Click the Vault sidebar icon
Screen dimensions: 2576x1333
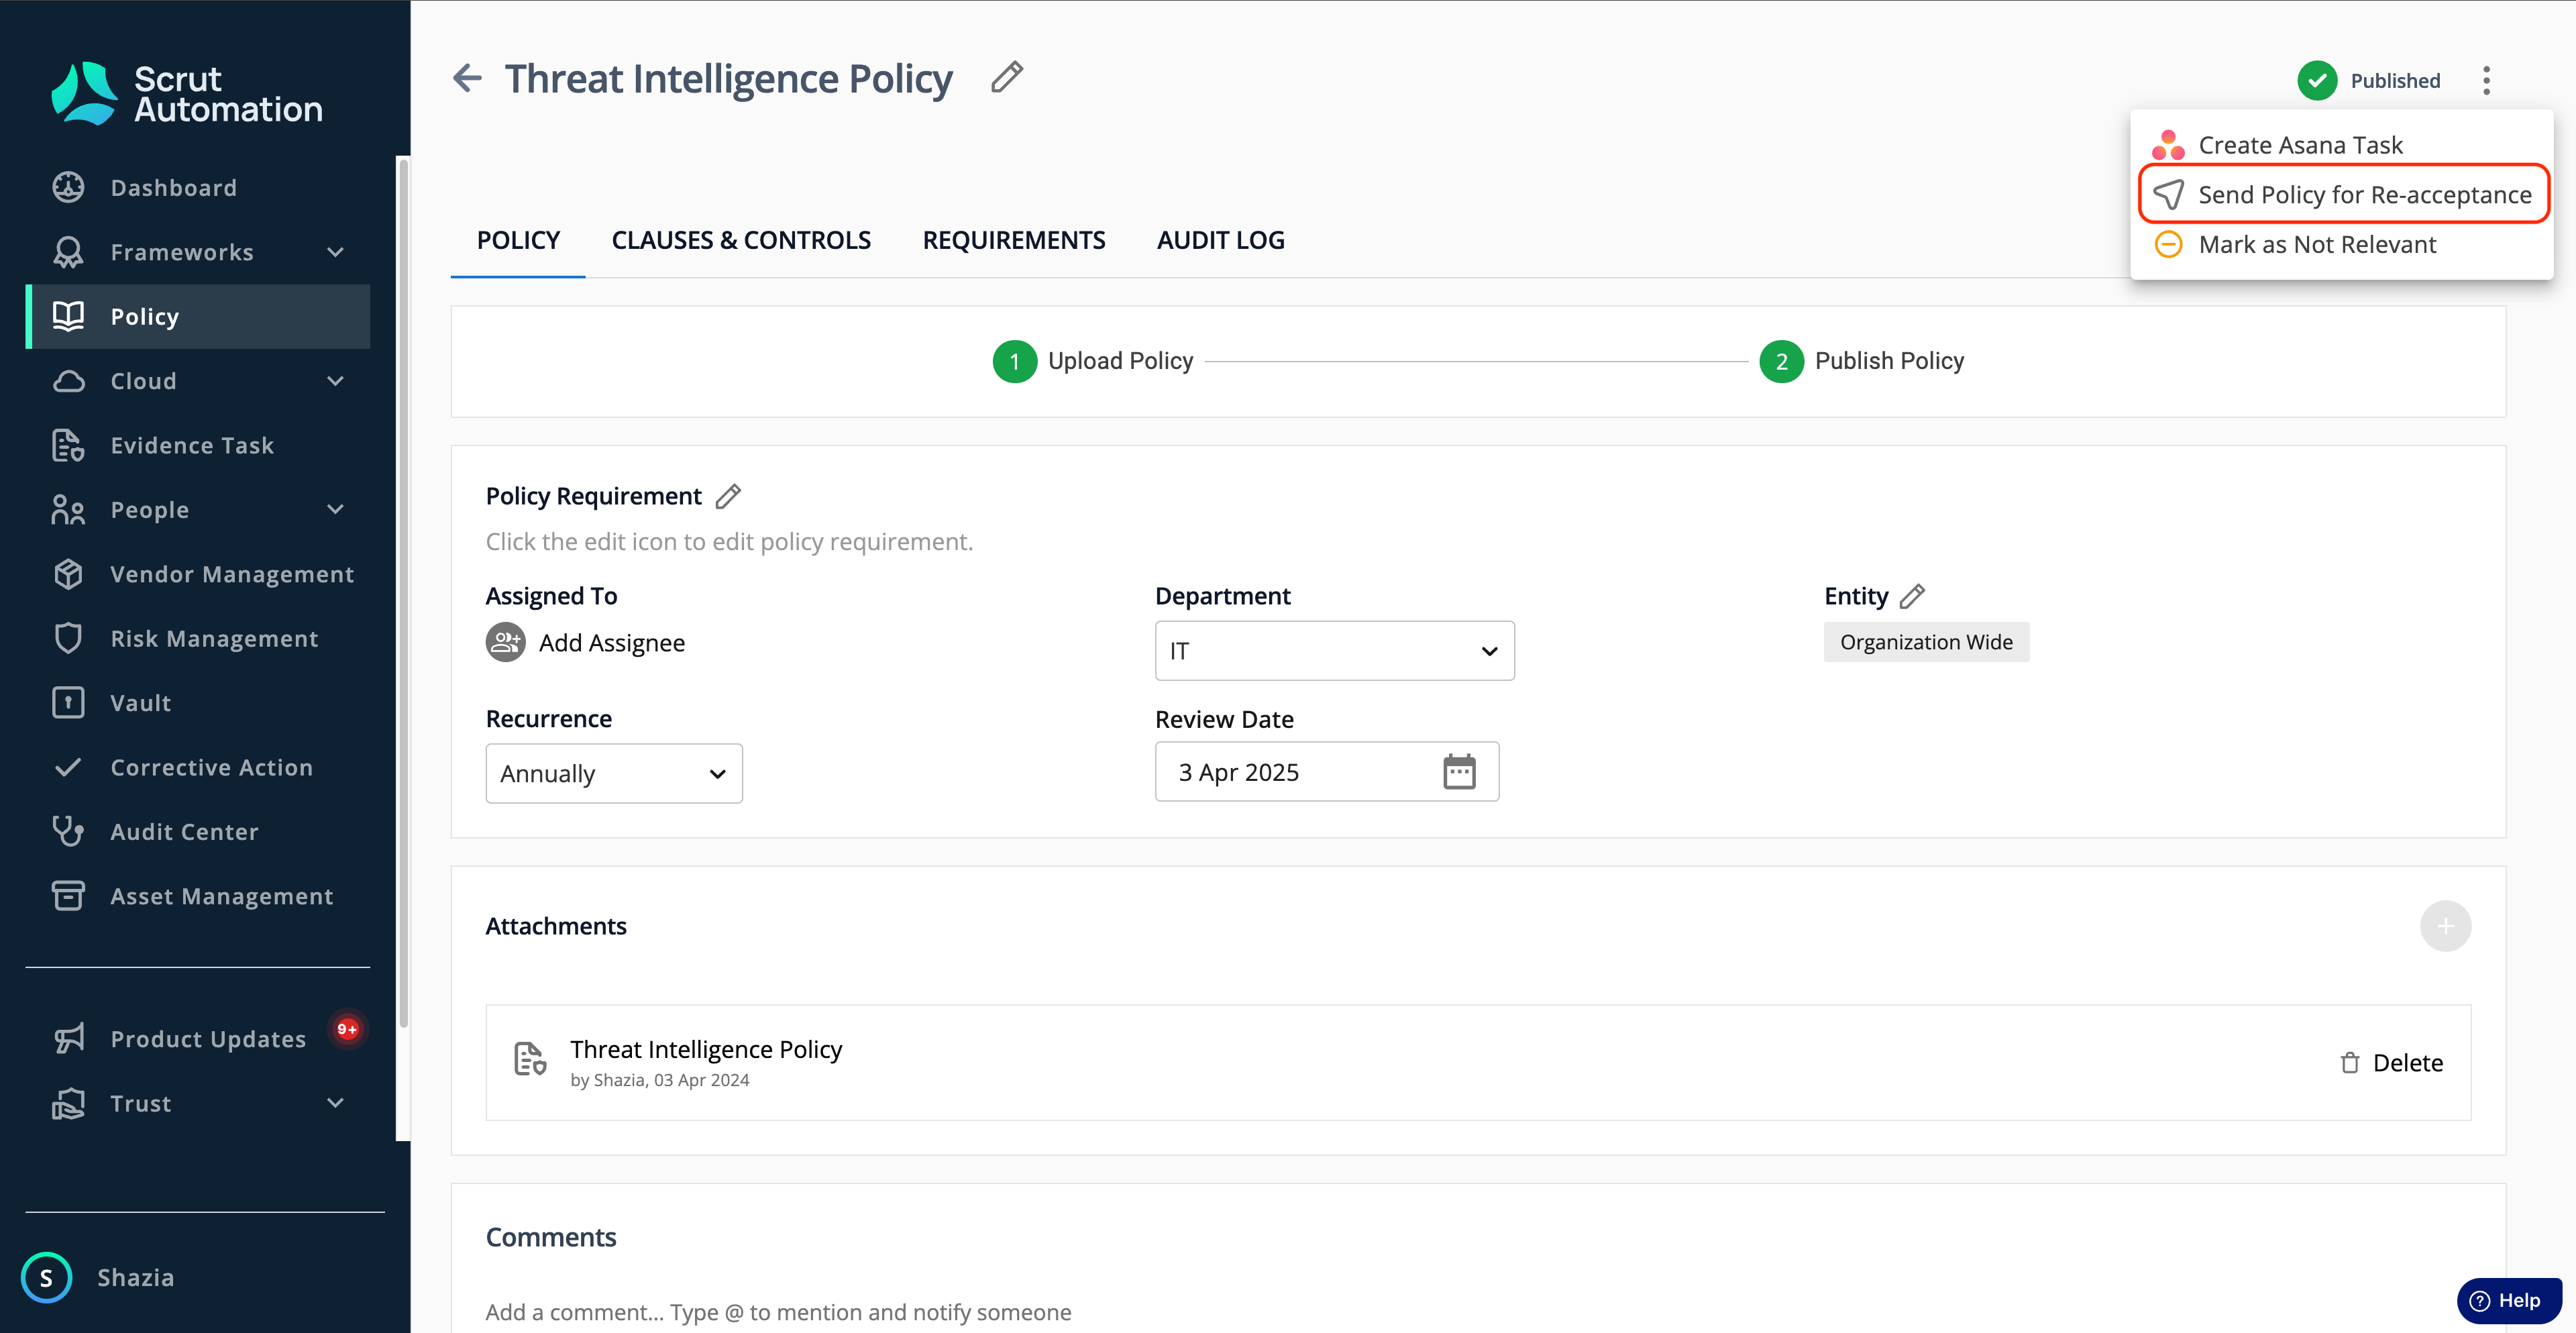pyautogui.click(x=68, y=703)
